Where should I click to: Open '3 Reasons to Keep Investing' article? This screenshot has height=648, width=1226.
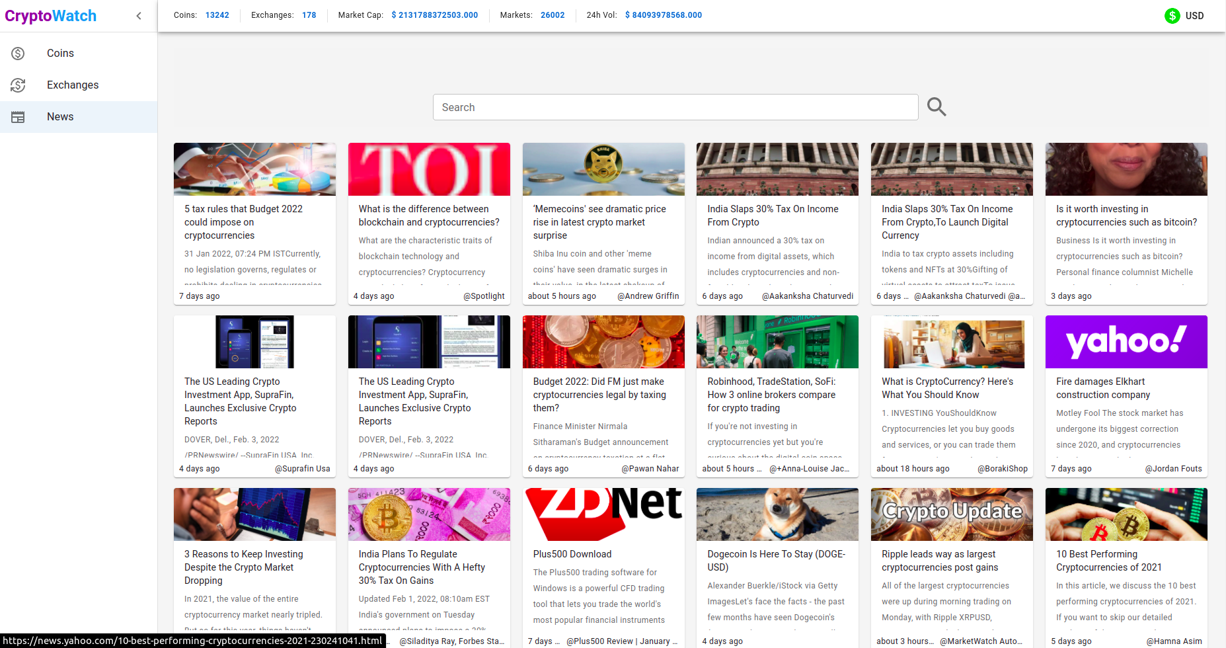(243, 567)
